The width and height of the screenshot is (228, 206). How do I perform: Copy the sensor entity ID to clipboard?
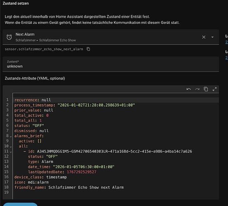pos(88,49)
